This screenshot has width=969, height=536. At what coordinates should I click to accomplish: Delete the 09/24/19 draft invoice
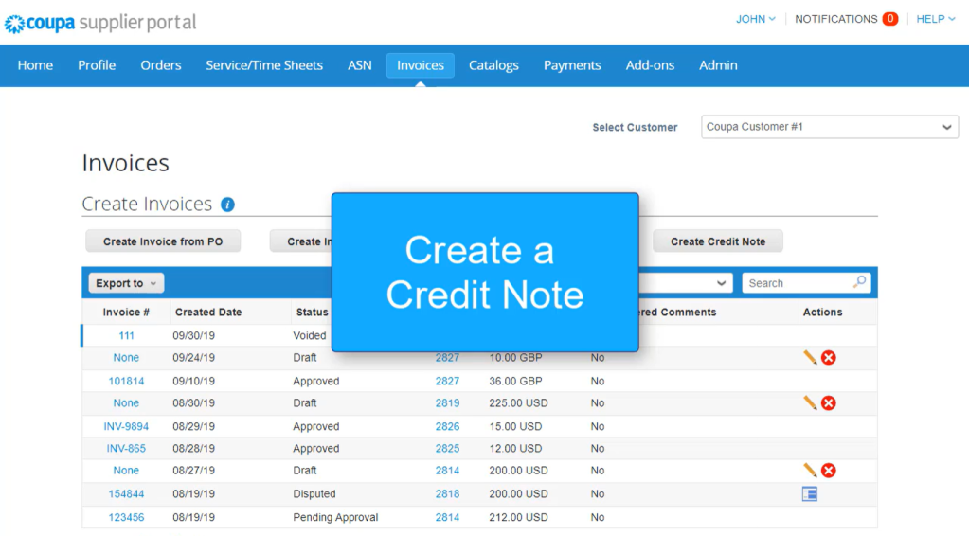point(829,358)
